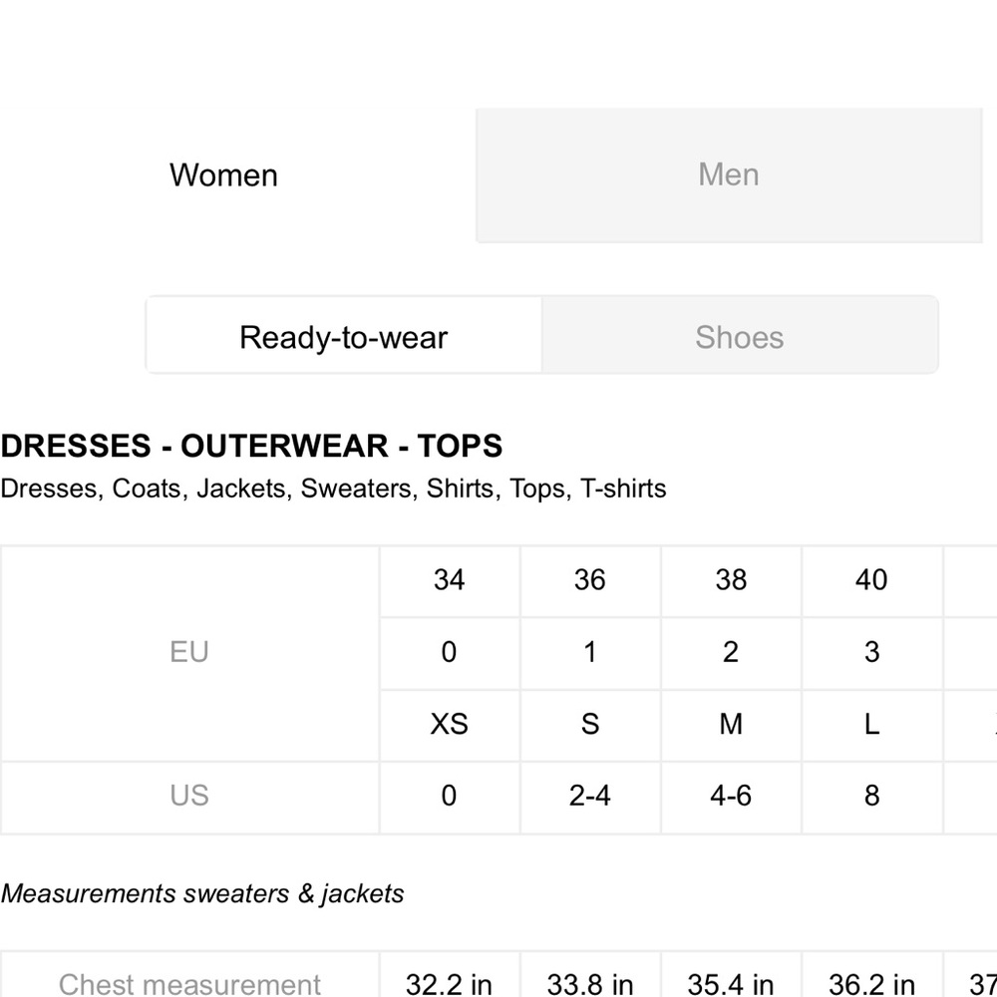This screenshot has height=997, width=997.
Task: Click the US 4-6 size cell
Action: (731, 797)
